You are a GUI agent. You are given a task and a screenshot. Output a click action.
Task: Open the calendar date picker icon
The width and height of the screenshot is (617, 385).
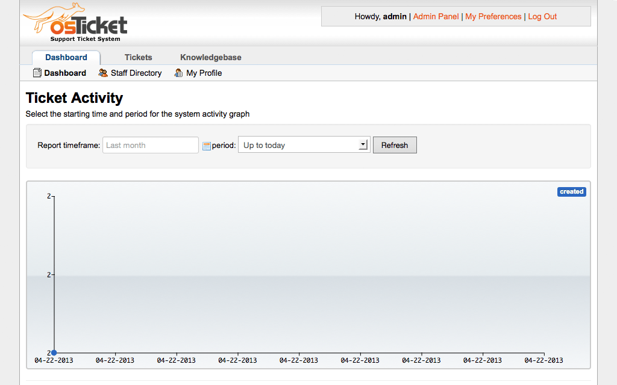click(x=207, y=146)
